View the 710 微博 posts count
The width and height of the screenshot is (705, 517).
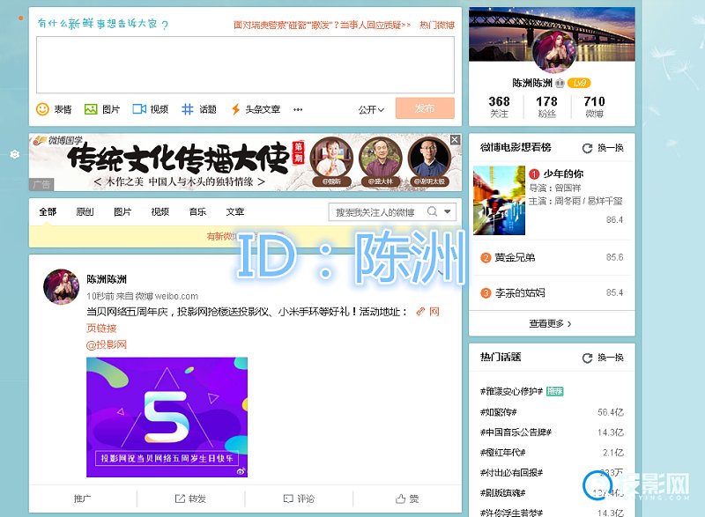click(594, 107)
